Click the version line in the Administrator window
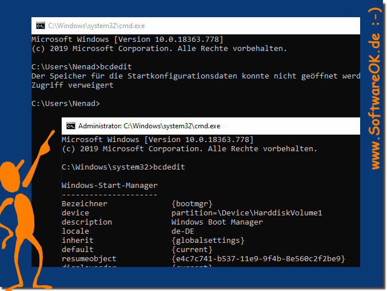Screen dimensions: 387x291 157,139
